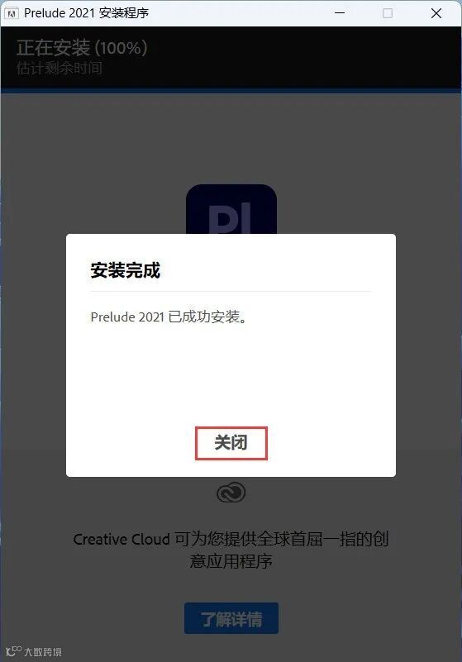462x662 pixels.
Task: Click the Adobe icon in the title bar
Action: pos(12,13)
